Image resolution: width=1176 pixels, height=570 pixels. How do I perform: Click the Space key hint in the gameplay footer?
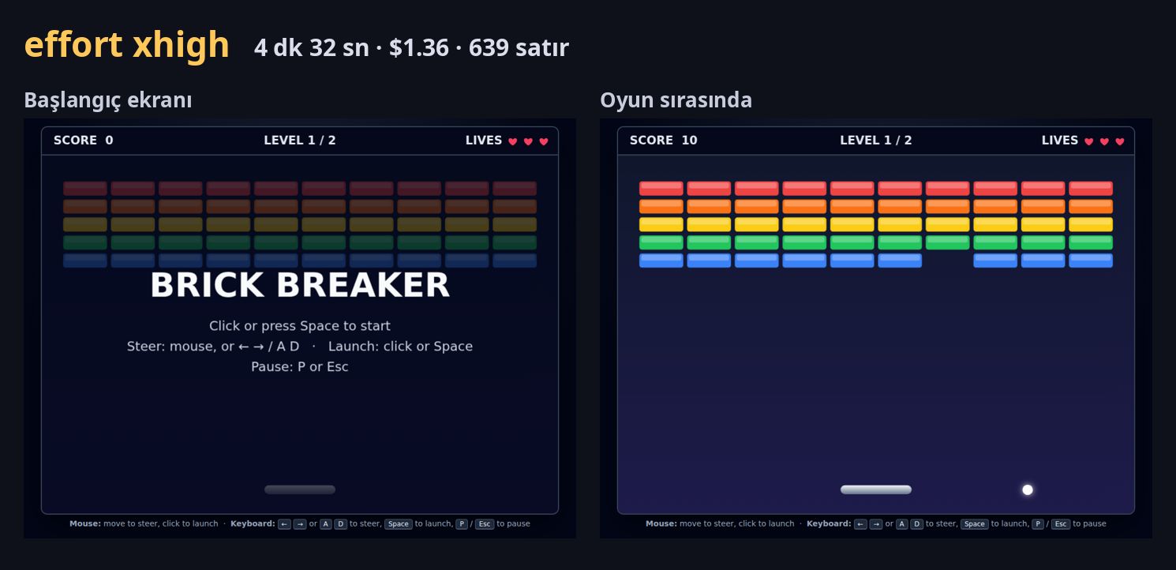coord(975,524)
